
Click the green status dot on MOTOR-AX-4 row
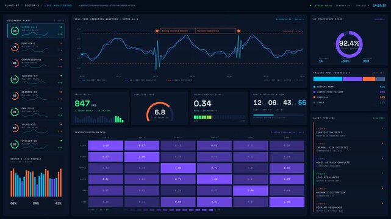point(61,27)
